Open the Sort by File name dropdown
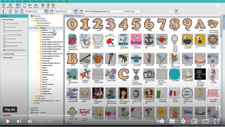The width and height of the screenshot is (225, 127). point(67,11)
